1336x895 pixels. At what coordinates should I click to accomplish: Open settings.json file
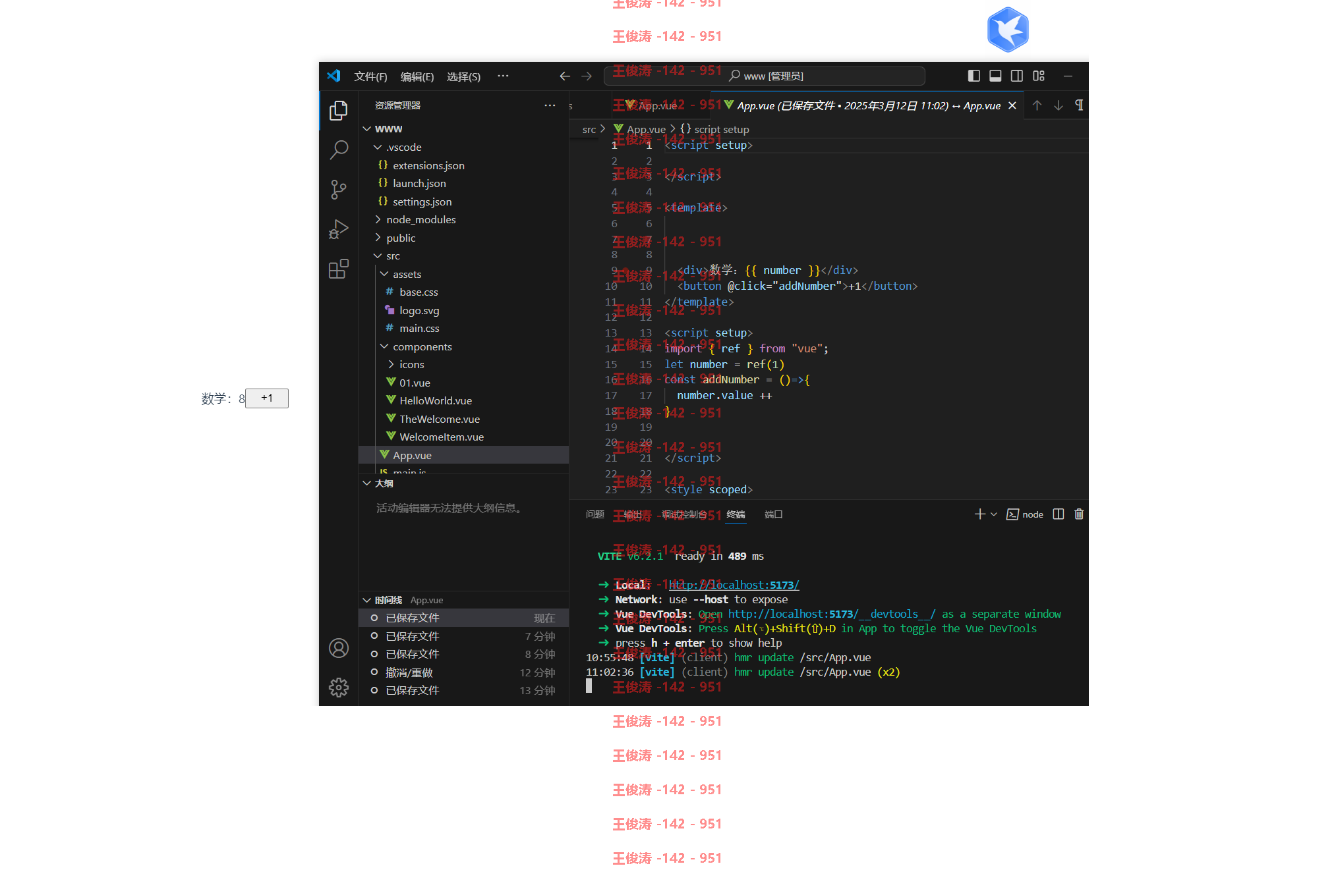pyautogui.click(x=463, y=202)
